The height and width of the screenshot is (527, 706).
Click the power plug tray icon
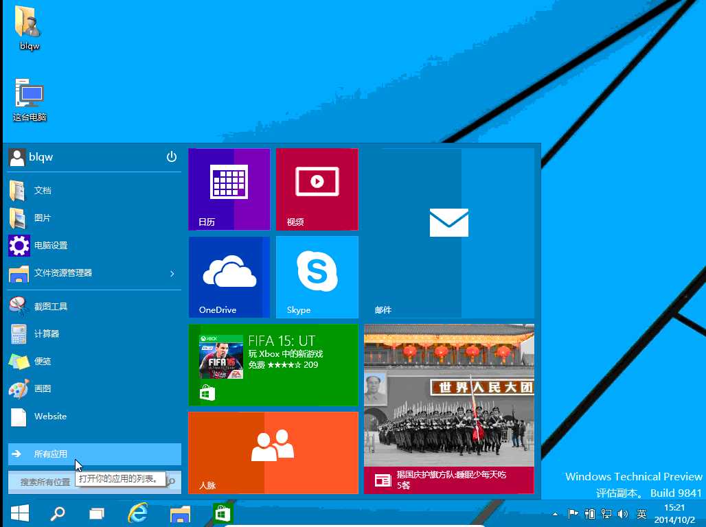590,513
